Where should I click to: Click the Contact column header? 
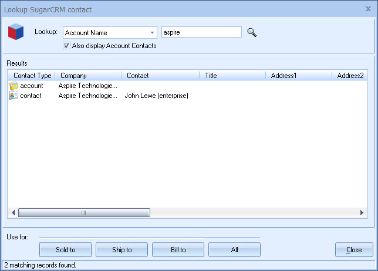[160, 76]
